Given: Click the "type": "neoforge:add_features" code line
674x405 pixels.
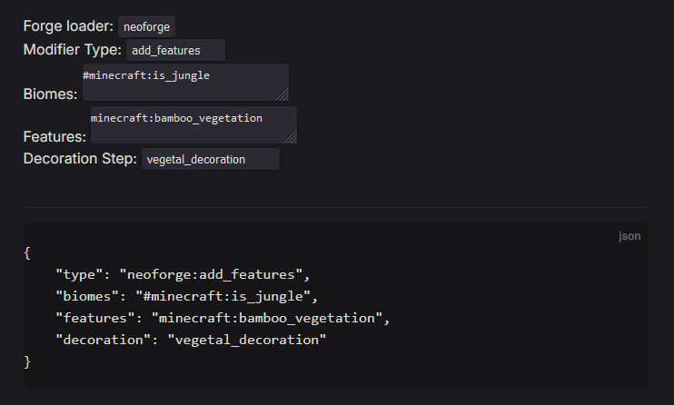Looking at the screenshot, I should pyautogui.click(x=183, y=275).
